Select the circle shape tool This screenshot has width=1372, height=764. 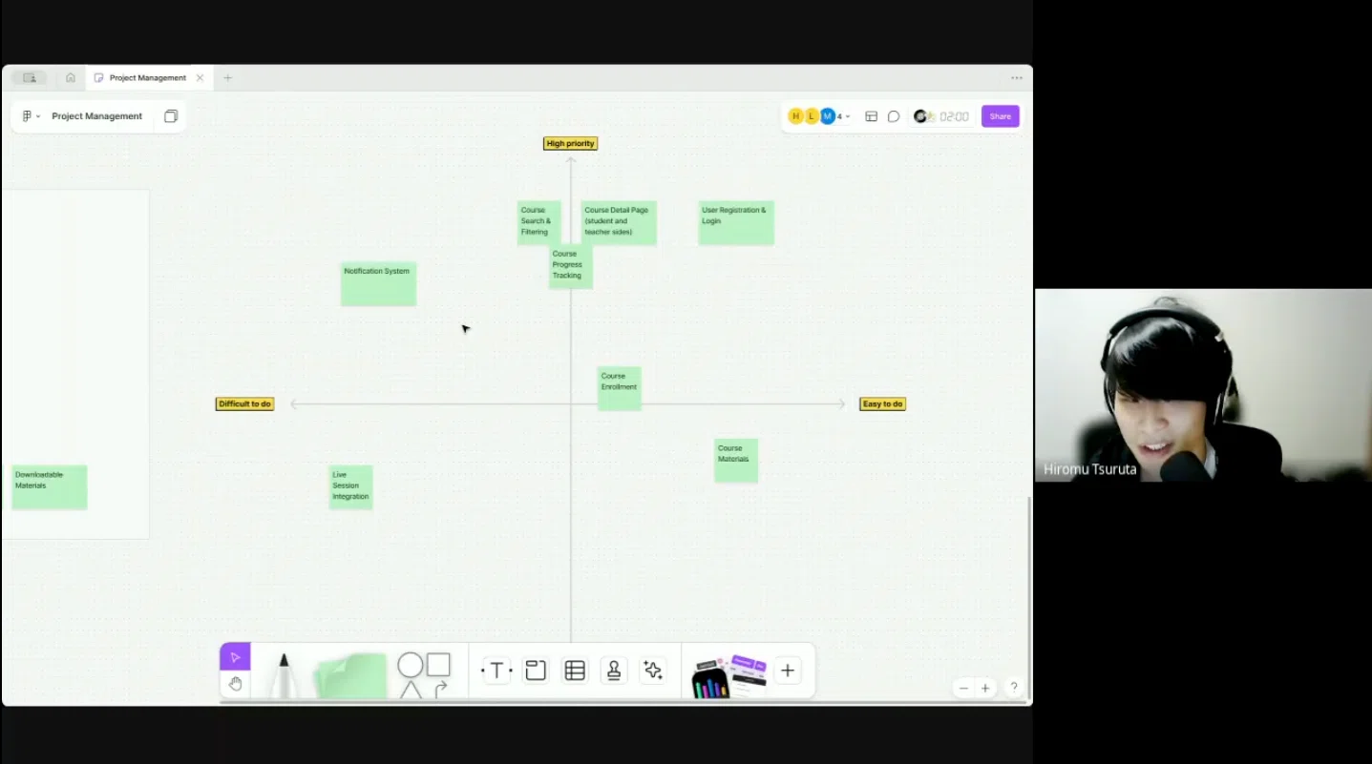pos(411,665)
